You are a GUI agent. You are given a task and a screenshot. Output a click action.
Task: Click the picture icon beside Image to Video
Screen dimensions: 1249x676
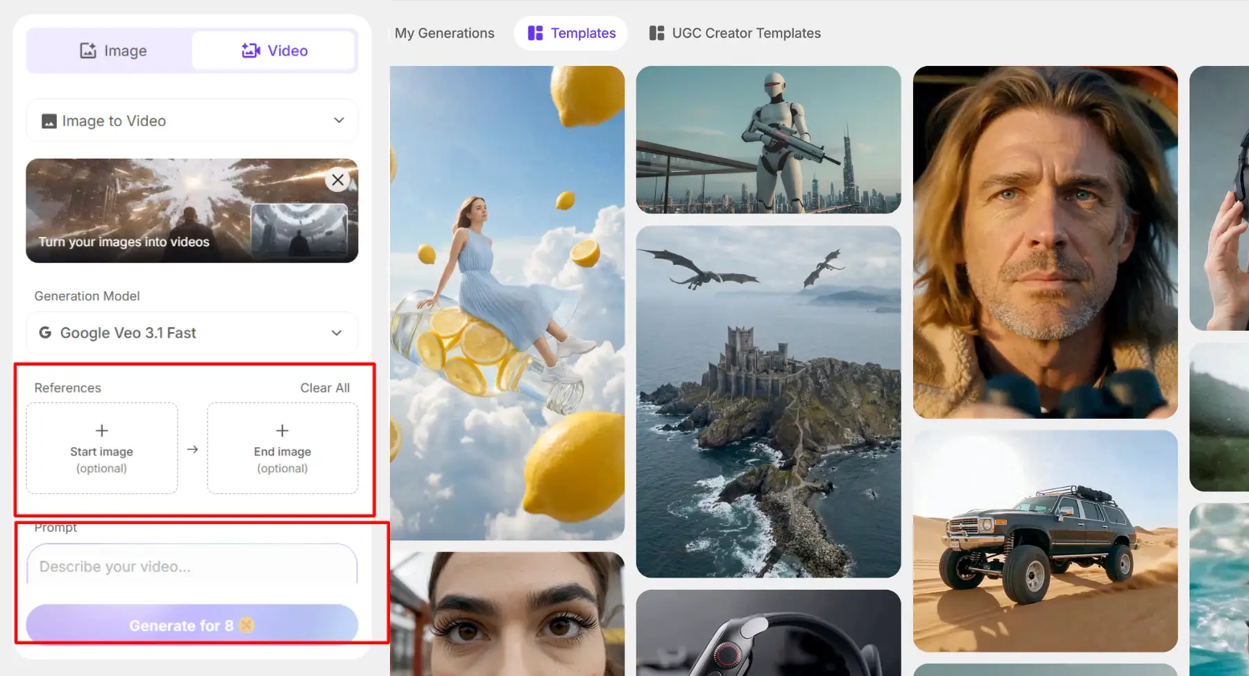click(x=49, y=121)
